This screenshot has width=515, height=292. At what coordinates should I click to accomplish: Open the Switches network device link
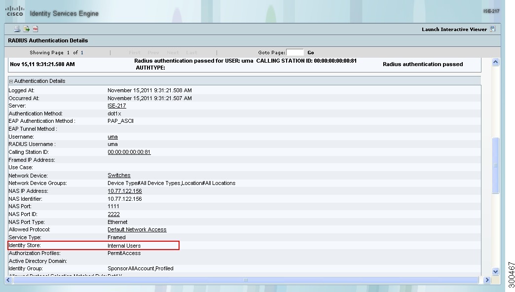point(119,176)
